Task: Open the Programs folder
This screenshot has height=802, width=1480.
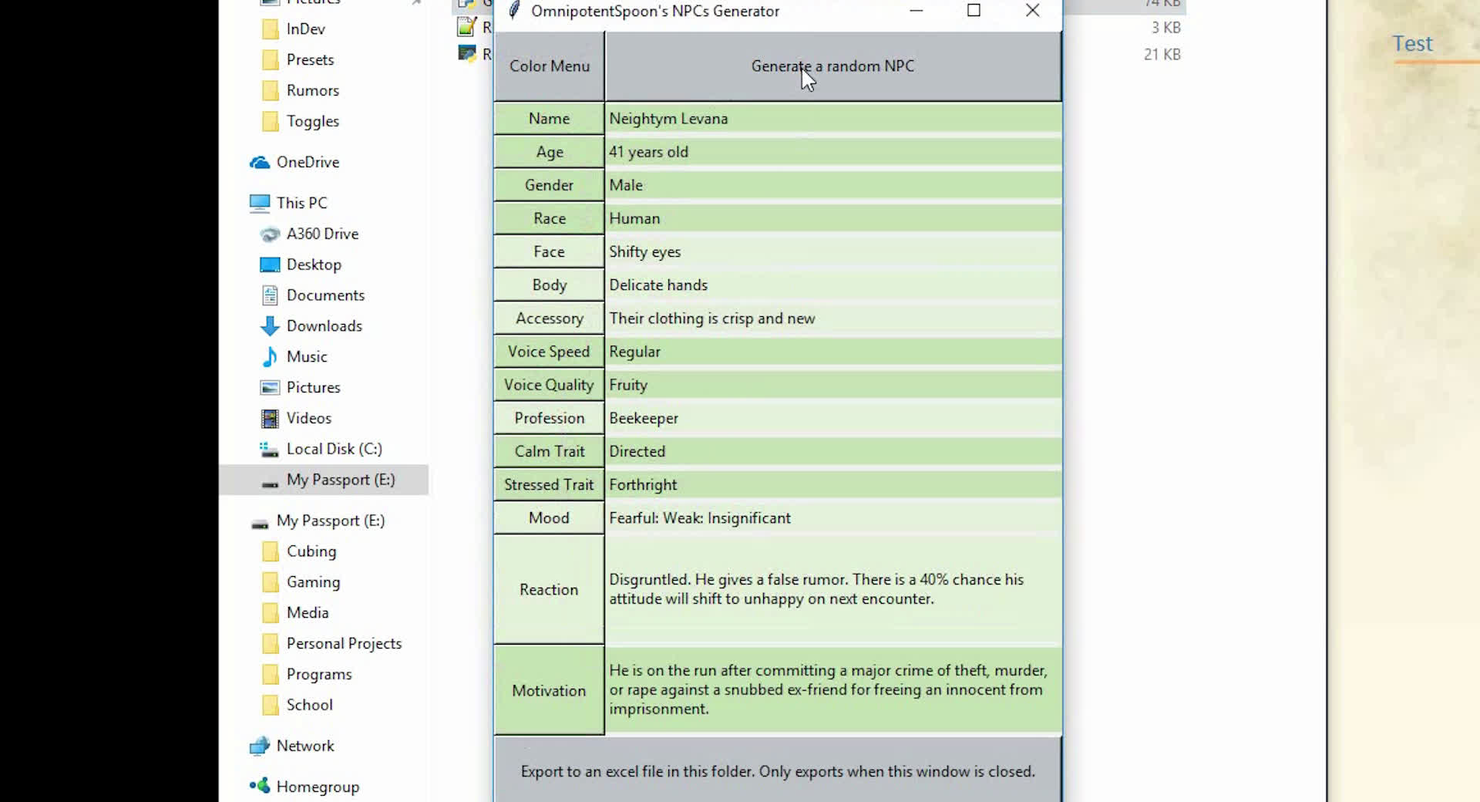Action: (307, 675)
